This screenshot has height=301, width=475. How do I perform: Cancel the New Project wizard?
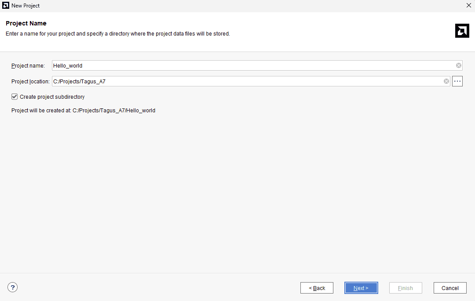pos(450,288)
